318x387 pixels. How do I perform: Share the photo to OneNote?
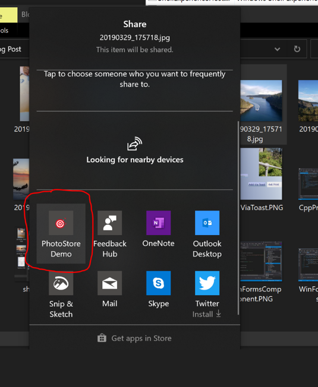point(158,229)
